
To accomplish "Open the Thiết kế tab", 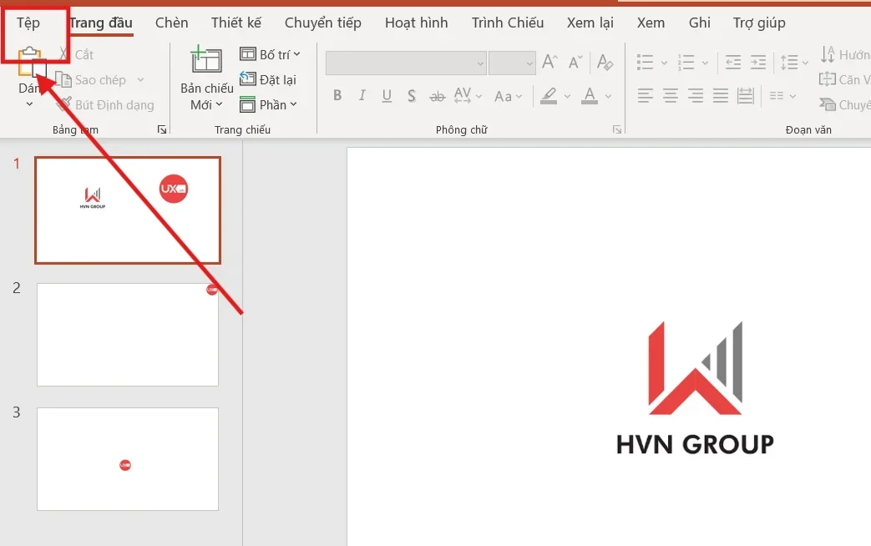I will (x=236, y=23).
